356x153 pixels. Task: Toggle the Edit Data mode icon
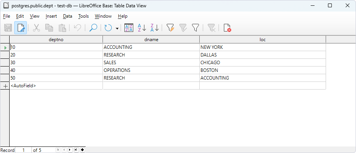[20, 28]
